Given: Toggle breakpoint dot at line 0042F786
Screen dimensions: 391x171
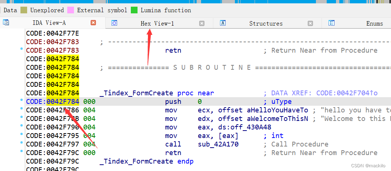Looking at the screenshot, I should click(x=22, y=109).
